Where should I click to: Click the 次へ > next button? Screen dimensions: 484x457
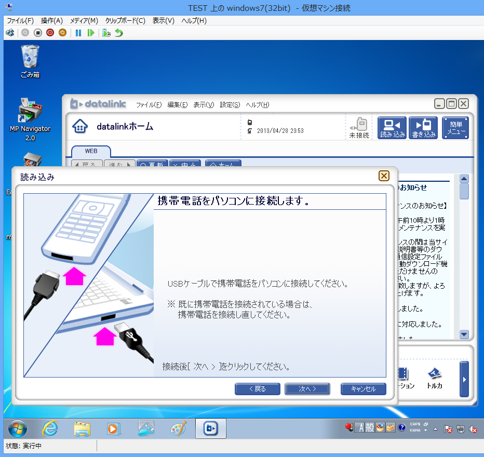click(307, 389)
